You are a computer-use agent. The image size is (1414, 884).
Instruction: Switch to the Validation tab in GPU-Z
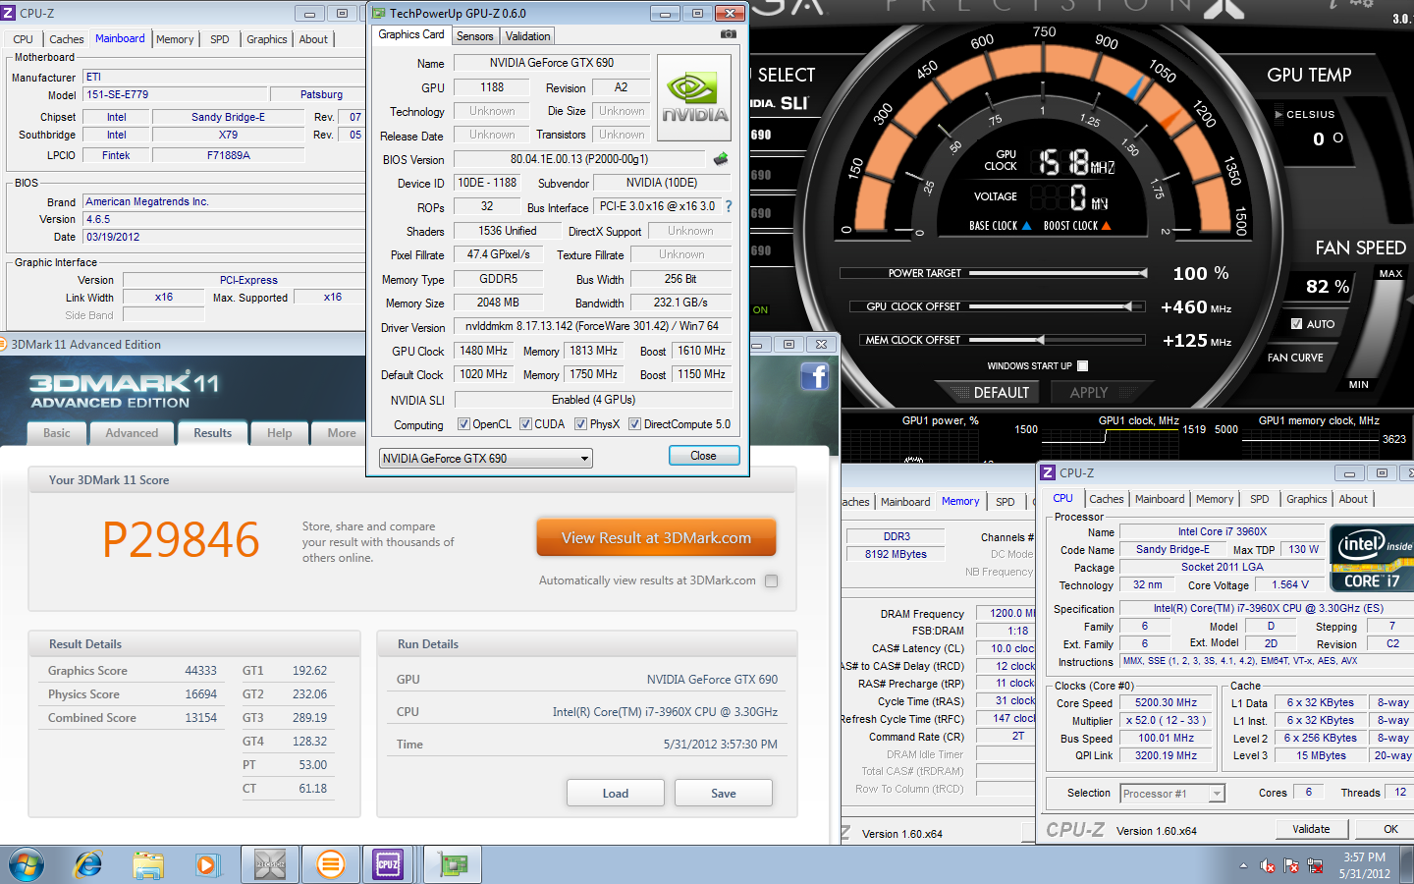pos(528,36)
